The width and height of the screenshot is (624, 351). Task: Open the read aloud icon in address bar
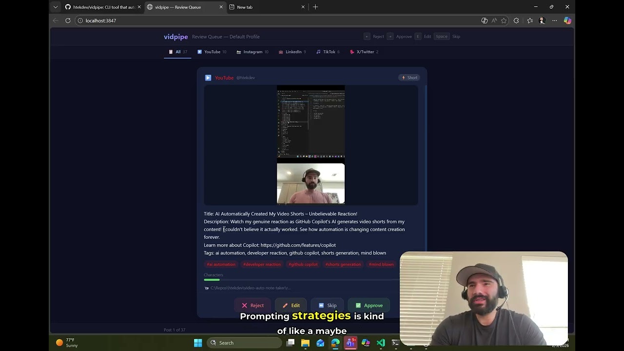click(494, 20)
